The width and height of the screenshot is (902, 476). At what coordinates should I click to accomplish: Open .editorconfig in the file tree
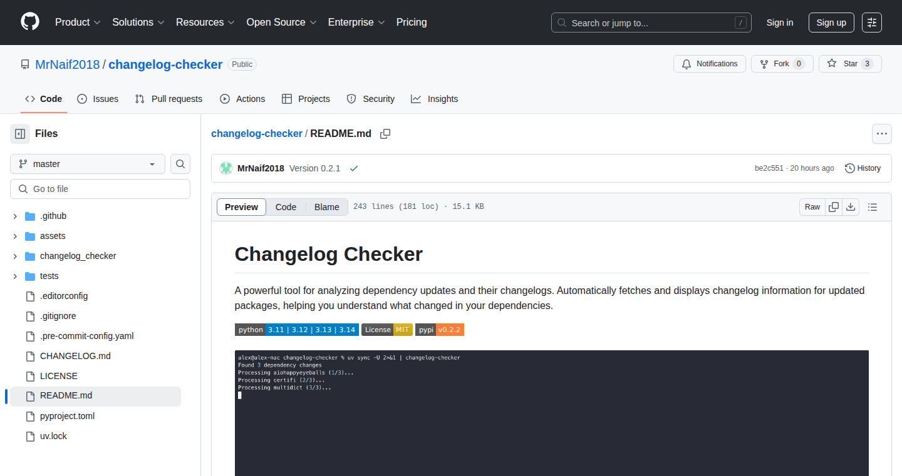(64, 296)
